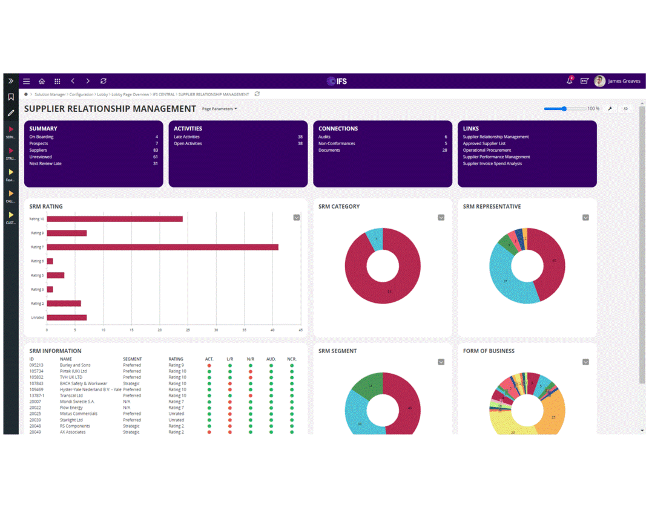The image size is (649, 508).
Task: Click On-Boarding in the Summary card
Action: click(x=41, y=137)
